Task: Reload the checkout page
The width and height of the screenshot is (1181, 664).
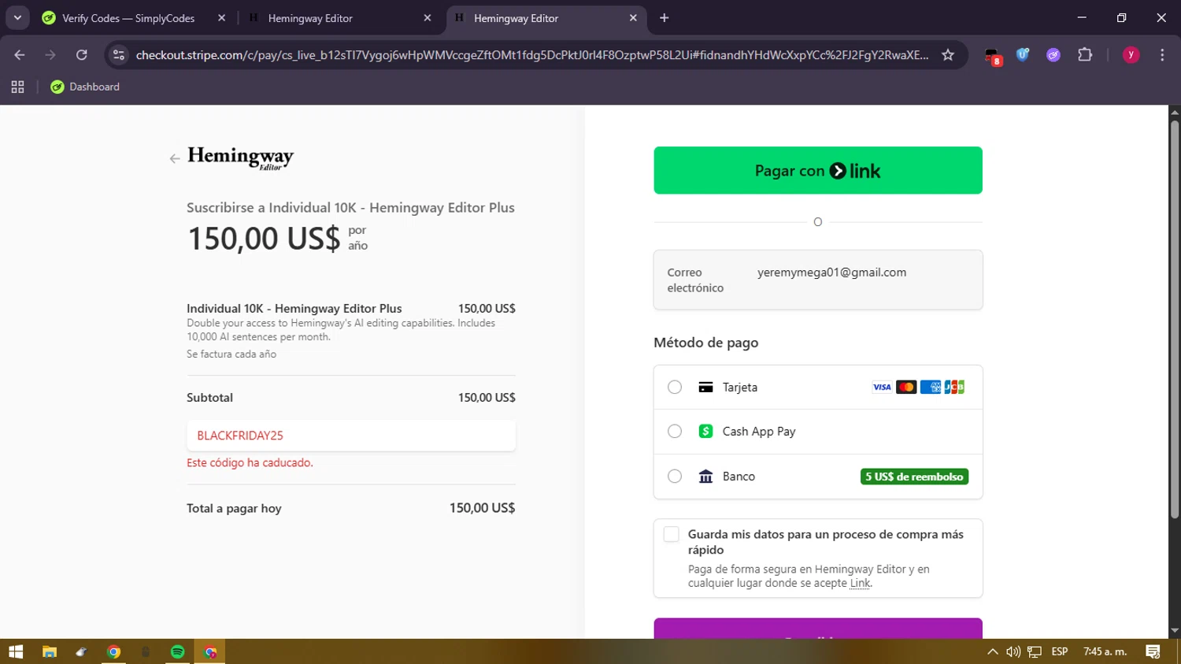Action: 81,54
